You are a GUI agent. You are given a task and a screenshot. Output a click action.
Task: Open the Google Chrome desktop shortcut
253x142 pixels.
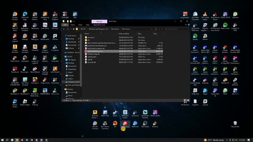15,16
